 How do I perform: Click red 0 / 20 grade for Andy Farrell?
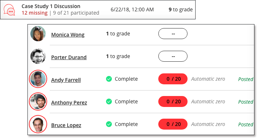(173, 79)
